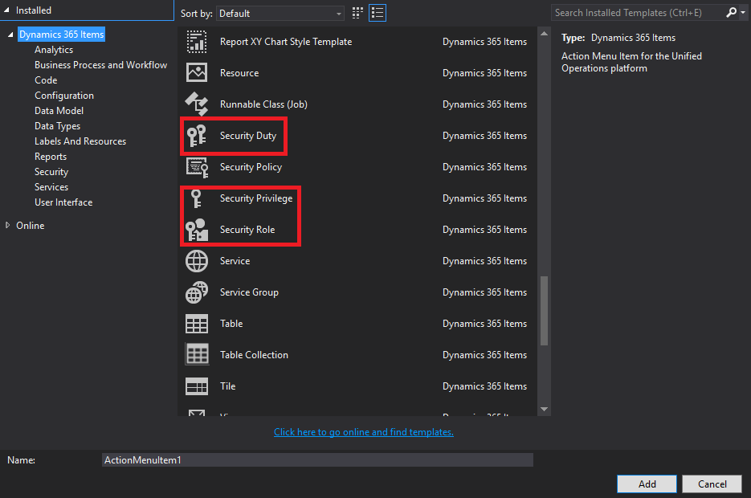Expand the Online section
This screenshot has width=751, height=498.
point(7,225)
